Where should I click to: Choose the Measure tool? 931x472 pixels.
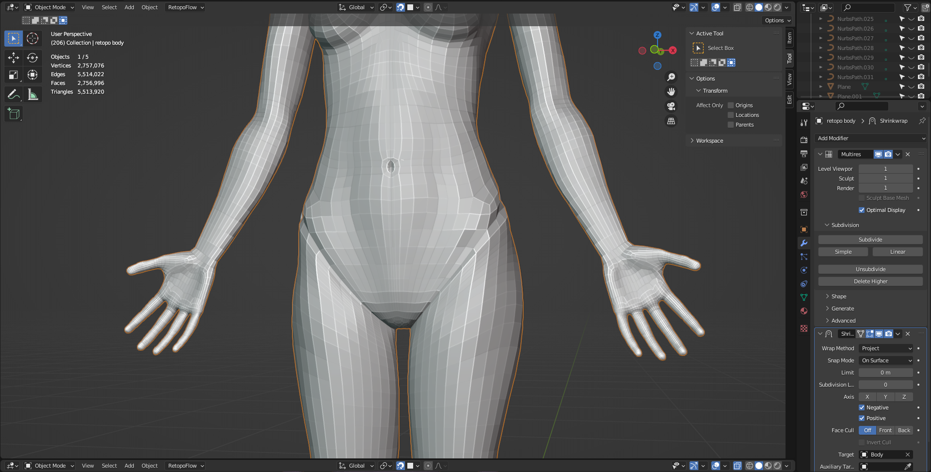(32, 94)
